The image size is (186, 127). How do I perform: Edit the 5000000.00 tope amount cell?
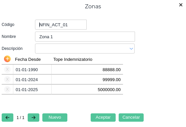(87, 89)
